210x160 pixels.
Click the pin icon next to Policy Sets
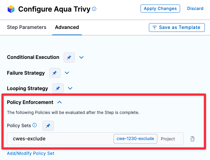coord(48,126)
